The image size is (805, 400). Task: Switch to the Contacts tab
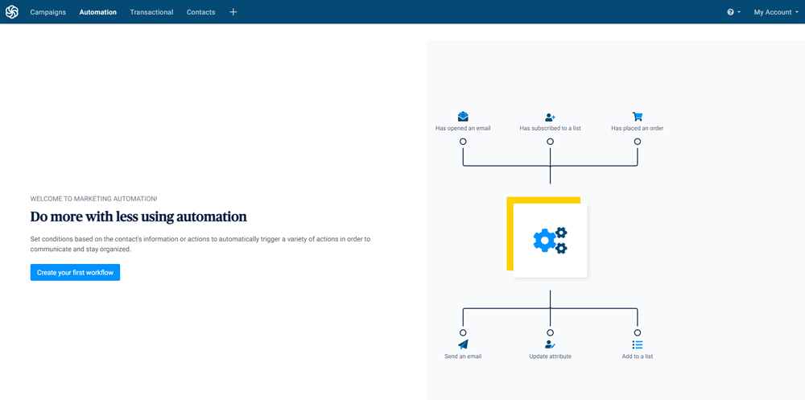click(x=200, y=12)
